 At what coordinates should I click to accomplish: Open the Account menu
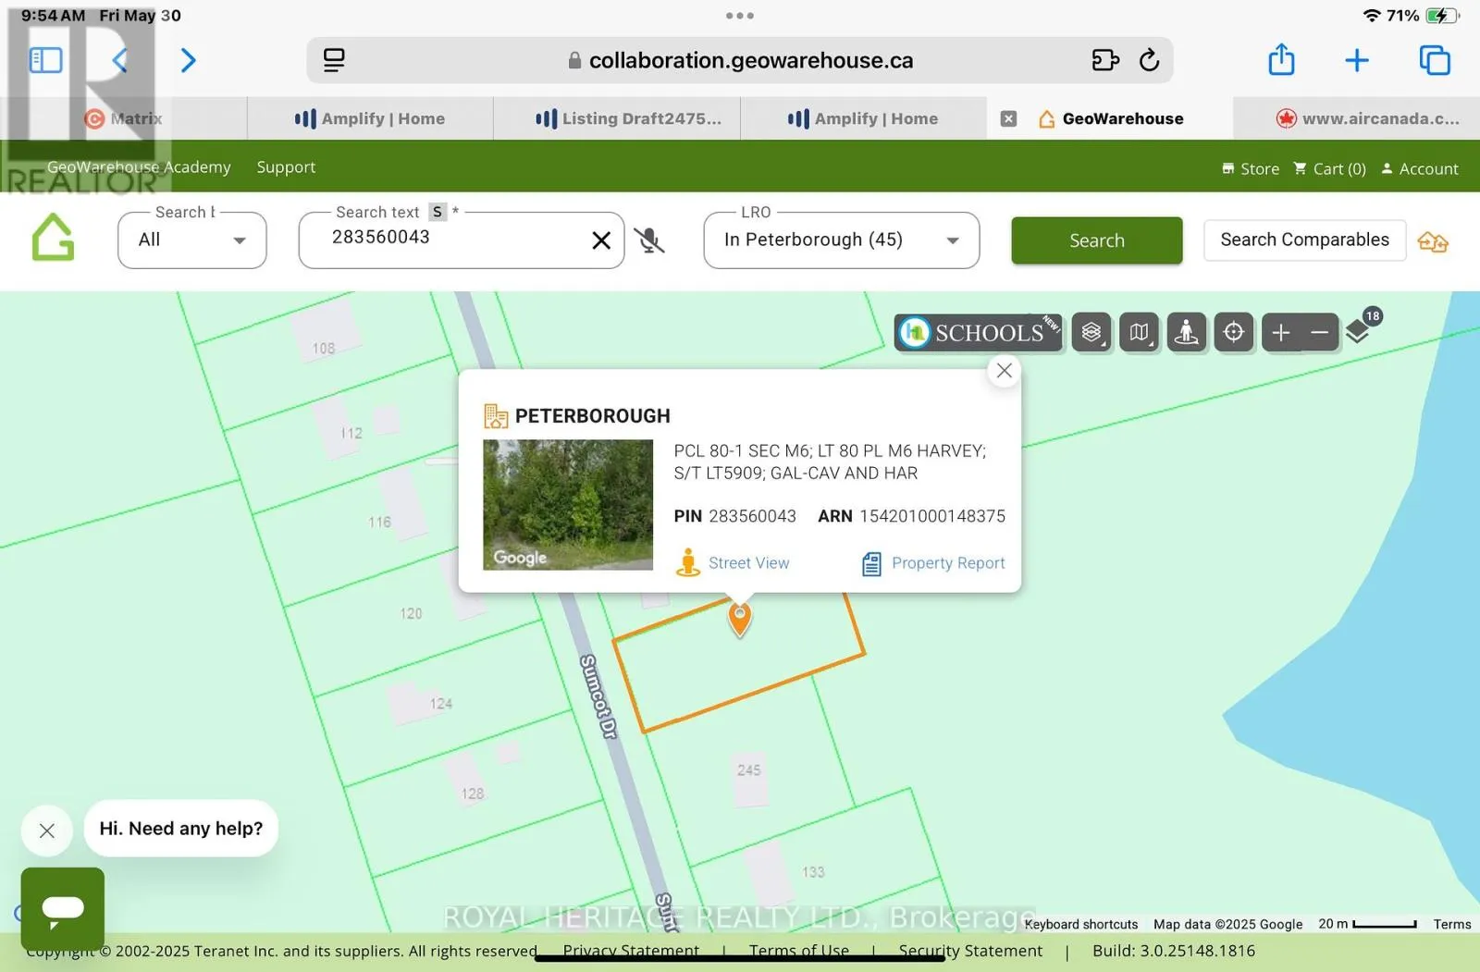point(1420,168)
